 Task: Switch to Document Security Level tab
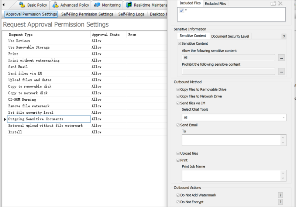(230, 36)
